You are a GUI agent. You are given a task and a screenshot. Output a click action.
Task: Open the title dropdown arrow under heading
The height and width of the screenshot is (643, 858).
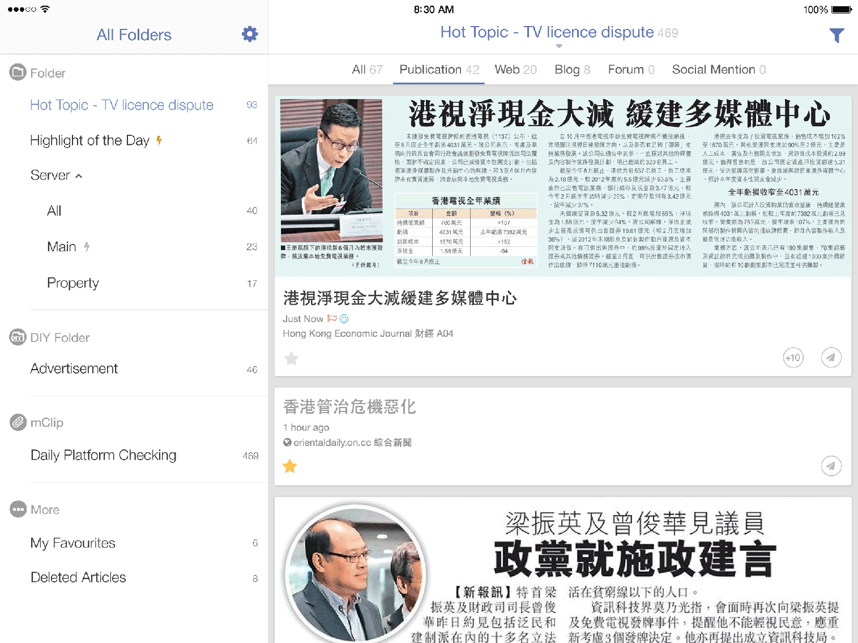point(559,46)
